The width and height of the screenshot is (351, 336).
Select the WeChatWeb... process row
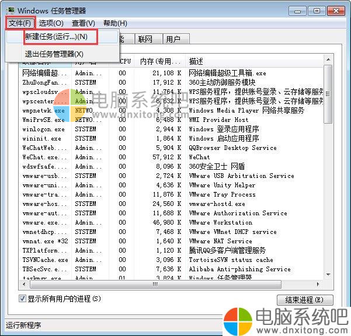(x=171, y=148)
